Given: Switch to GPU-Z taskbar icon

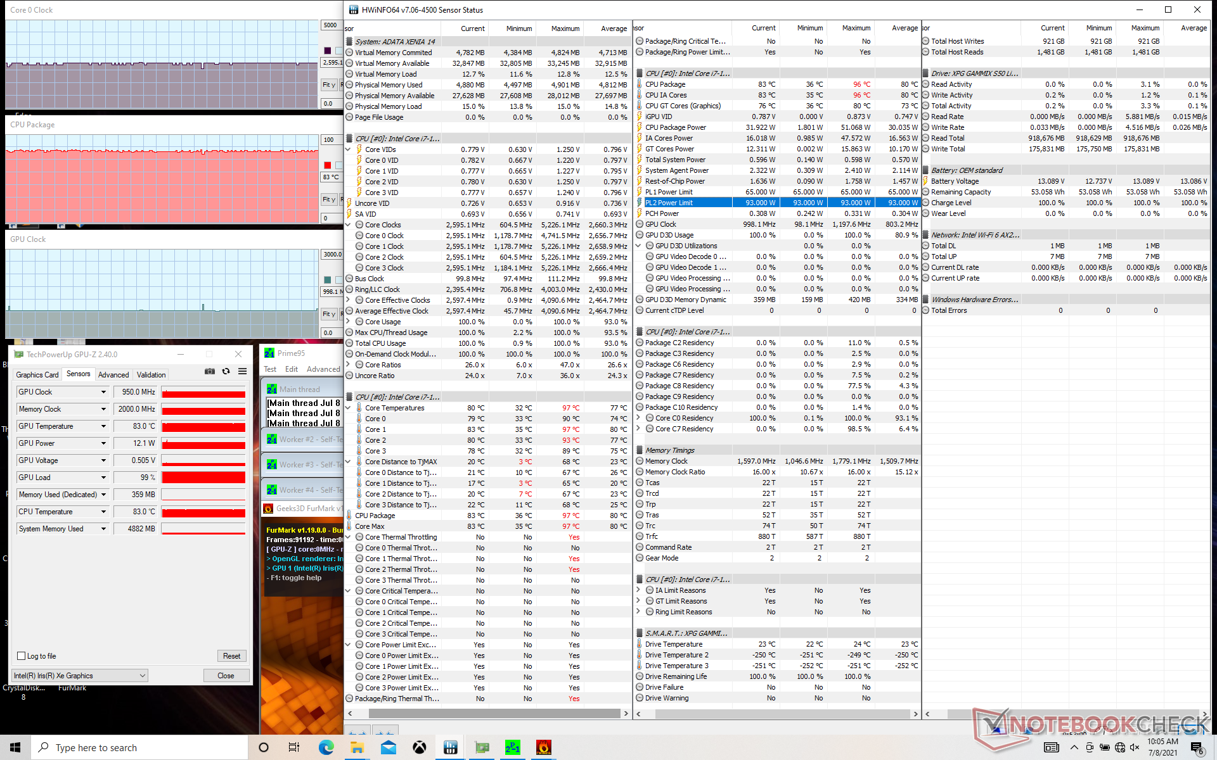Looking at the screenshot, I should [482, 747].
